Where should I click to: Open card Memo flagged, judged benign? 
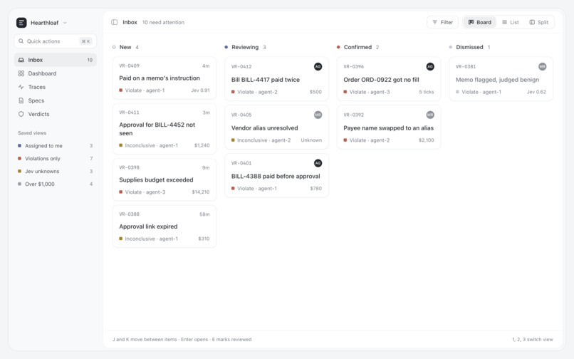tap(501, 79)
